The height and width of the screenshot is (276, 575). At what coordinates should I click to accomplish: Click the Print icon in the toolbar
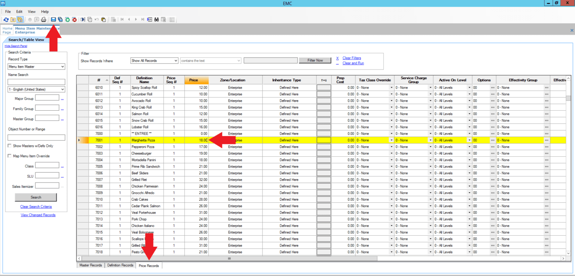pyautogui.click(x=43, y=19)
